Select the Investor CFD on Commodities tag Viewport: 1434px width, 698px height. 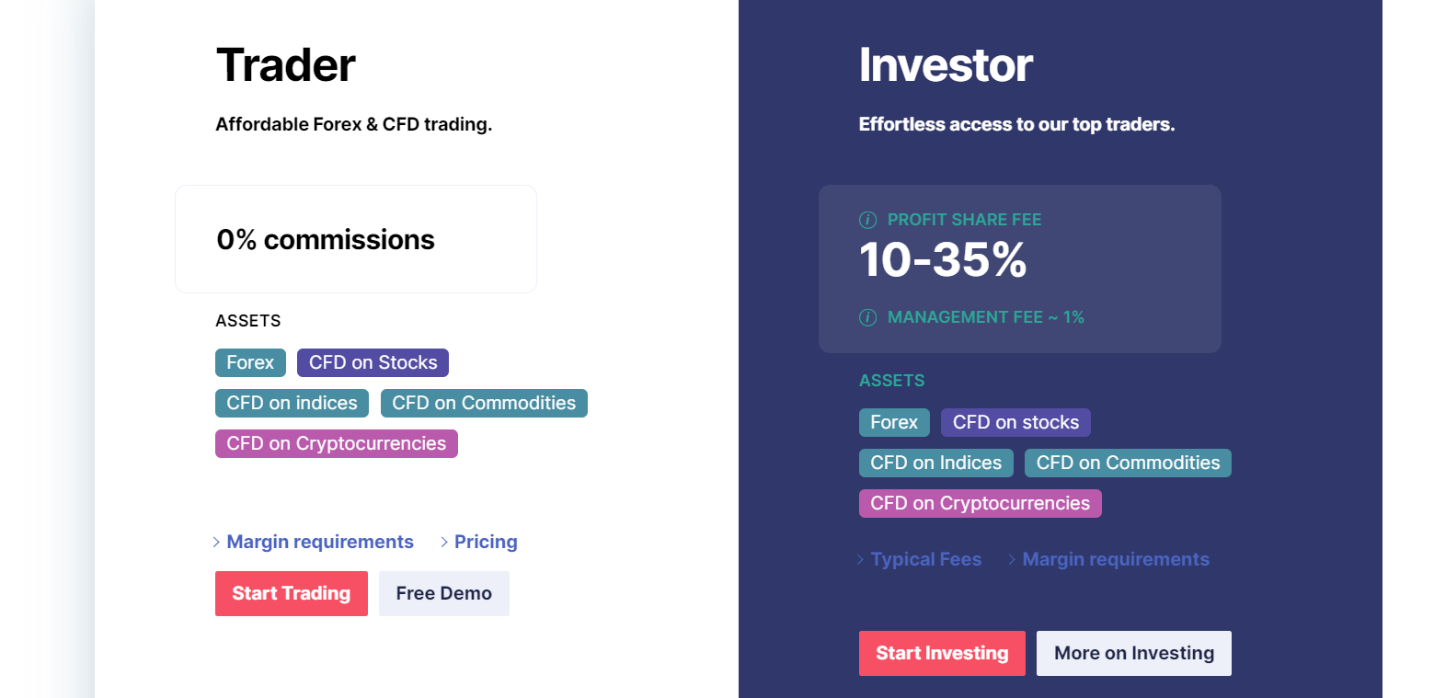pos(1128,463)
